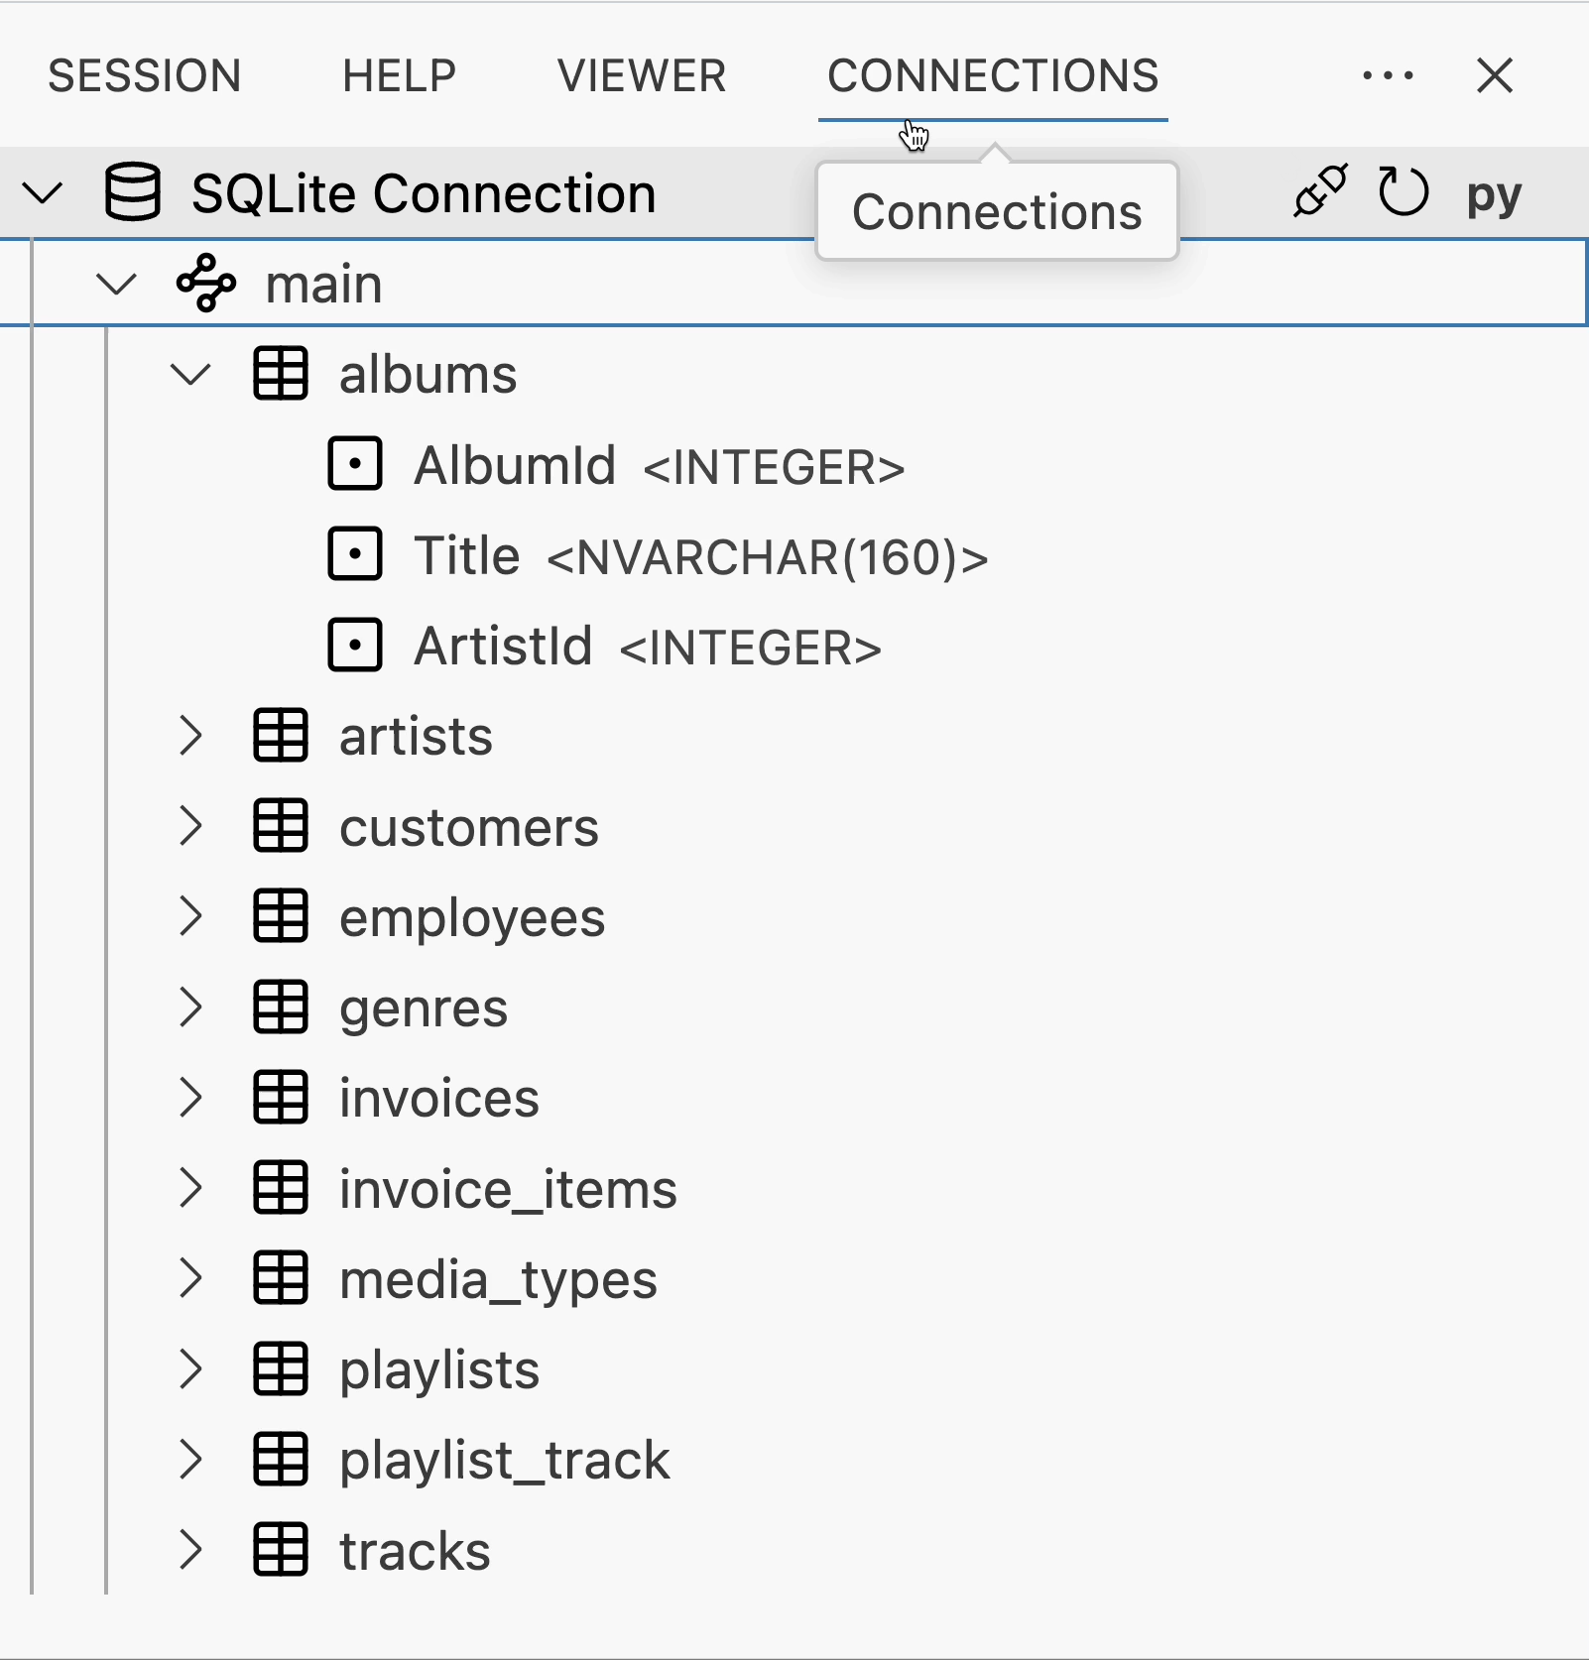1589x1660 pixels.
Task: Open the ellipsis overflow menu
Action: pos(1387,75)
